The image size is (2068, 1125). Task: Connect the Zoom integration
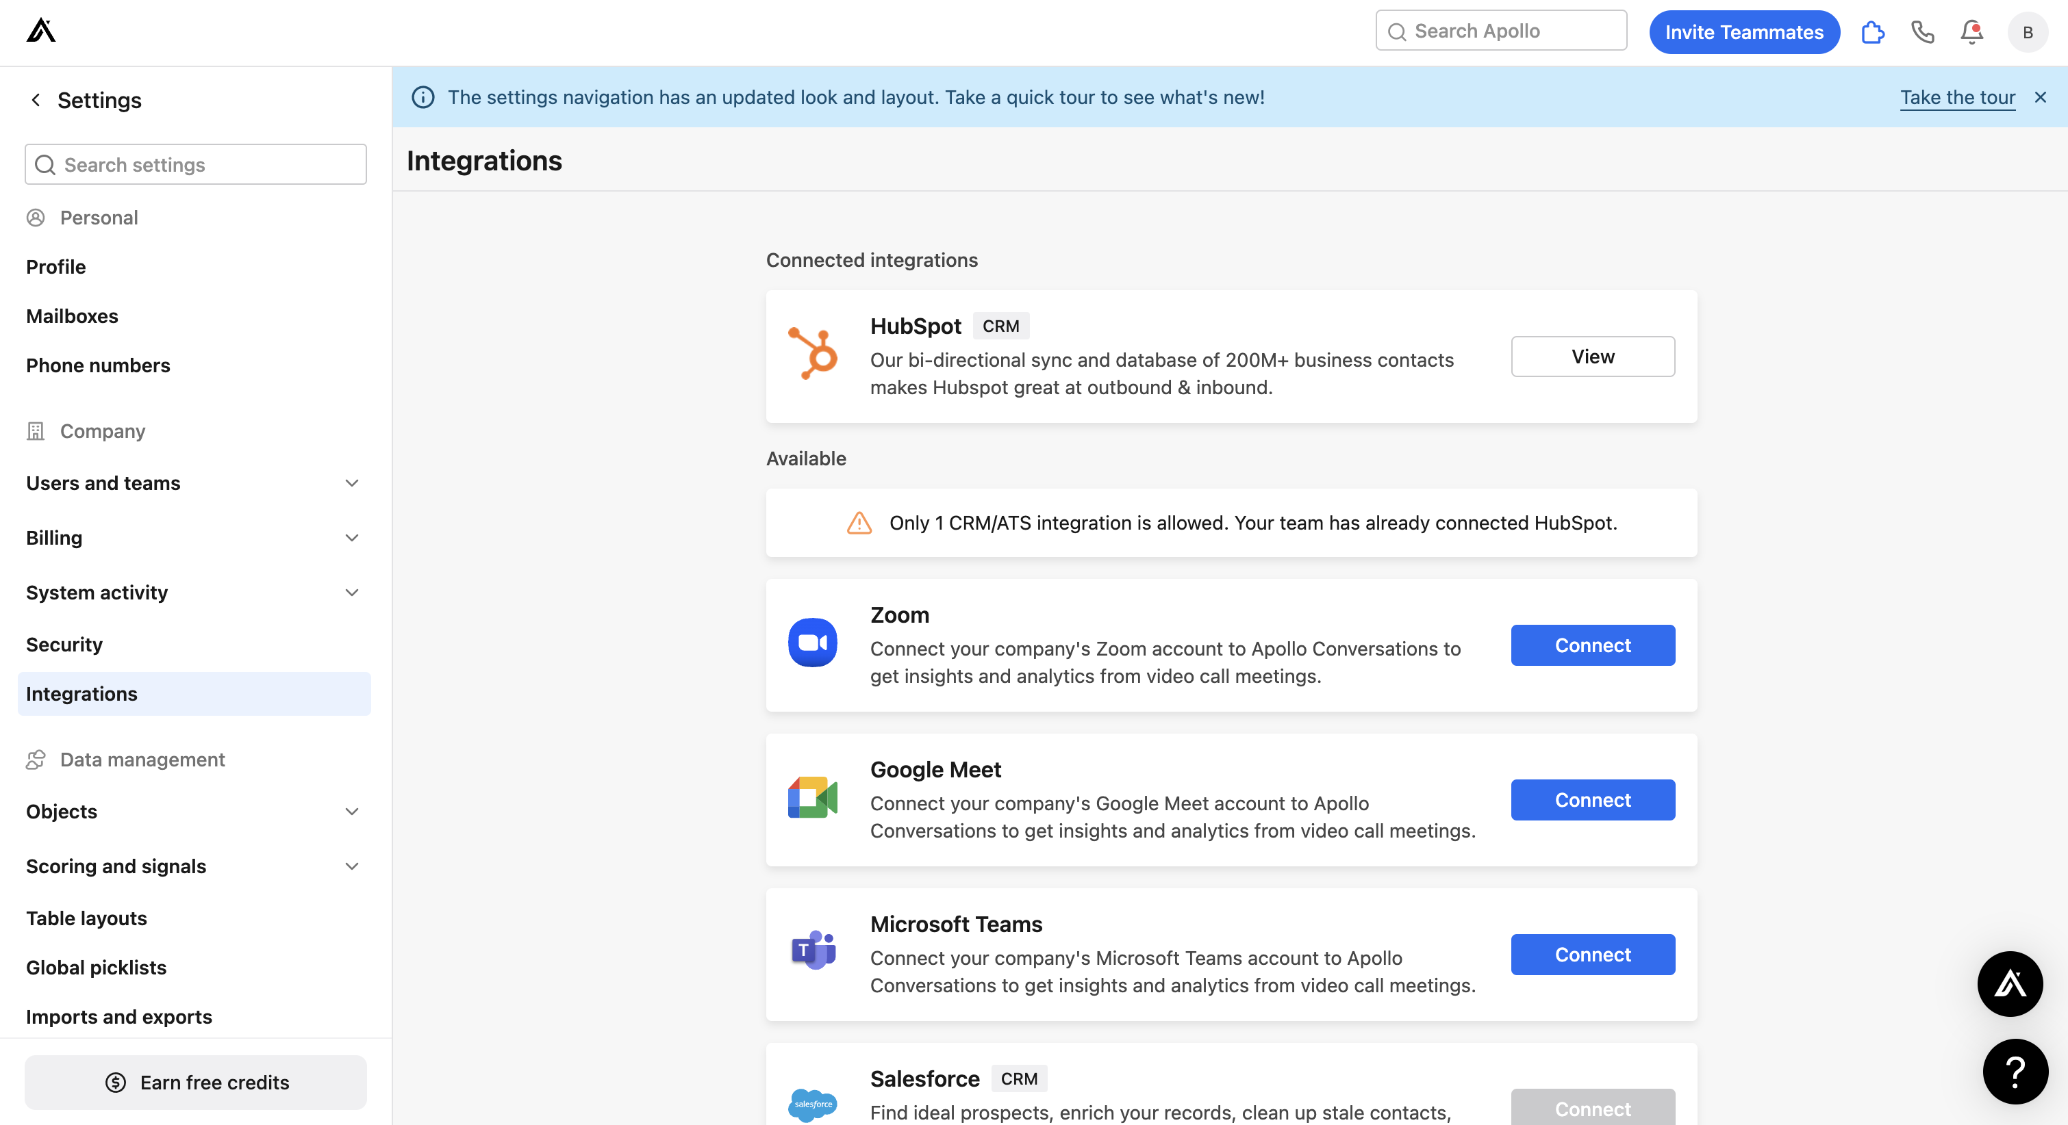click(1592, 645)
